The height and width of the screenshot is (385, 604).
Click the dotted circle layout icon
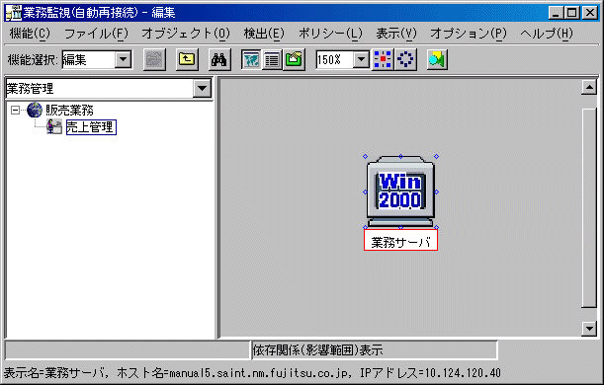(405, 59)
